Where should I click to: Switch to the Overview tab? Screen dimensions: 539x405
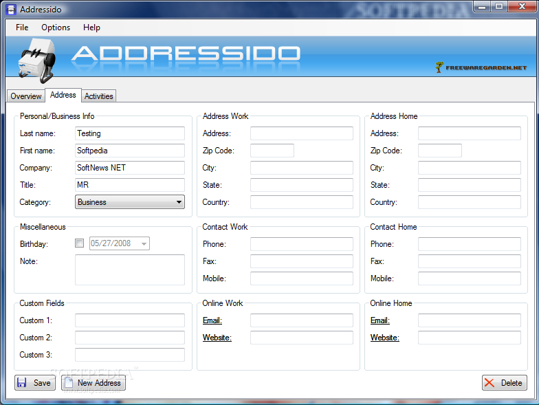[26, 96]
